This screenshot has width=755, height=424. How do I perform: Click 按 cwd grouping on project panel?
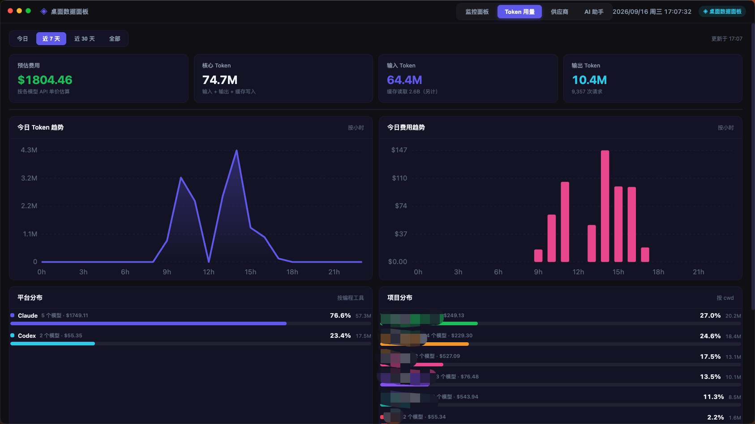(x=725, y=298)
